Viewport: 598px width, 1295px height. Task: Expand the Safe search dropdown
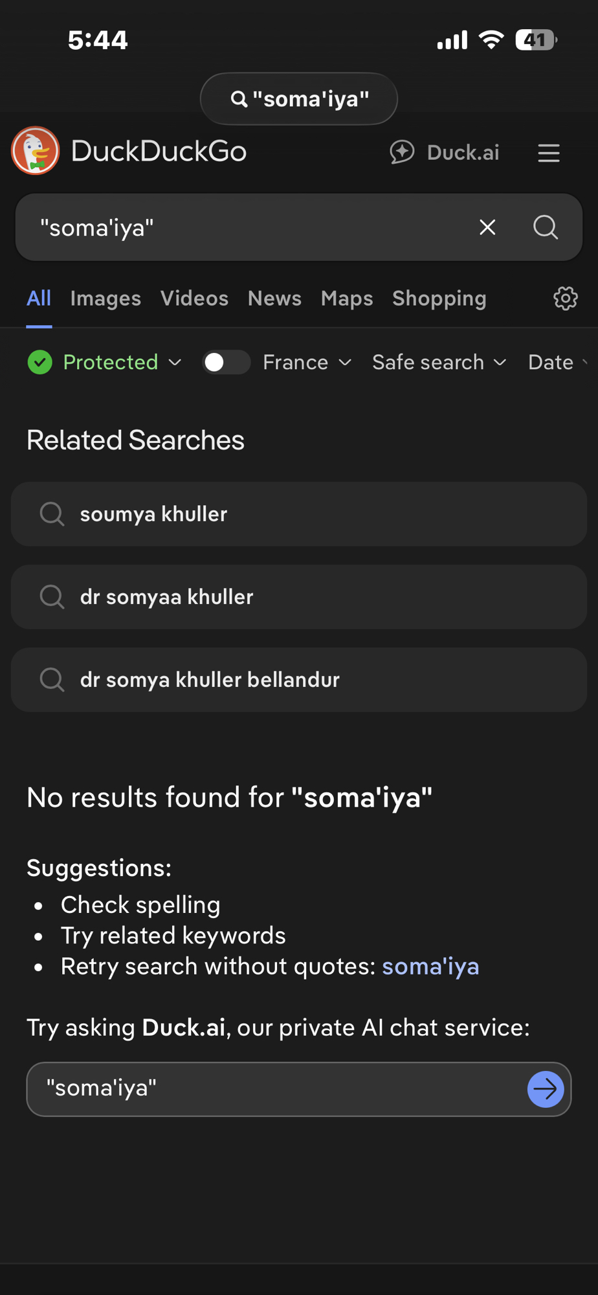pos(439,362)
